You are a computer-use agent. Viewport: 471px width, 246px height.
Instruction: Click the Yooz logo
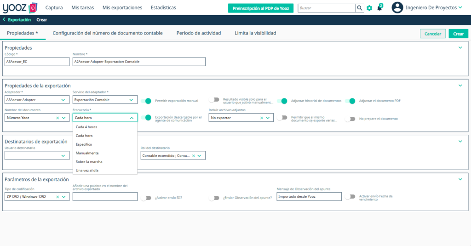[x=20, y=8]
